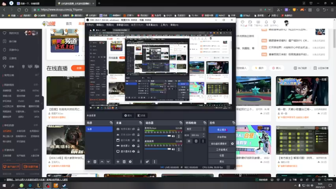Click the Douyu notification bell icon
Screen dimensions: 336x189
tap(266, 23)
